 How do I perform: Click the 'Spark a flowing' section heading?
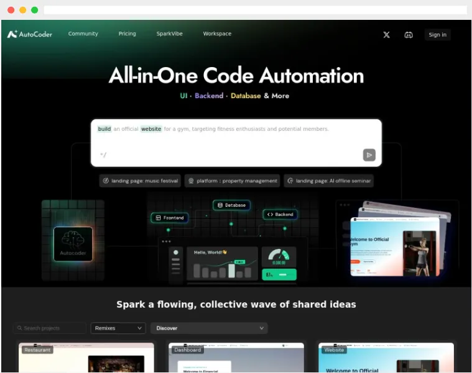236,304
